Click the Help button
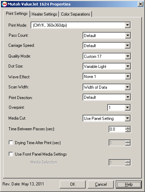The height and width of the screenshot is (192, 145). click(x=129, y=184)
